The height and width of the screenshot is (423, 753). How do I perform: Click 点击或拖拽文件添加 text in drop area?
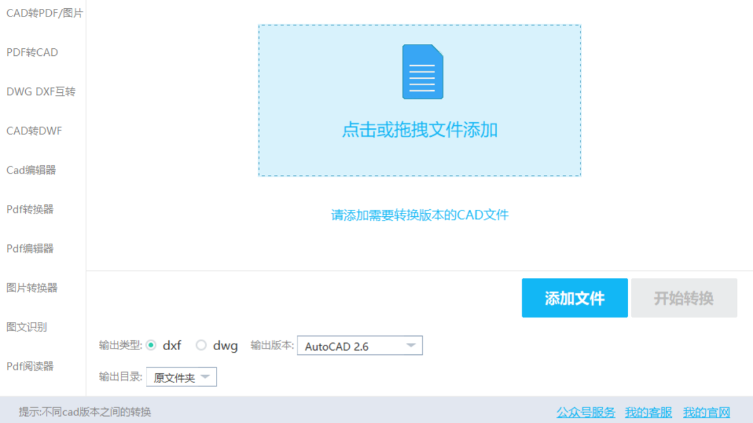[419, 130]
